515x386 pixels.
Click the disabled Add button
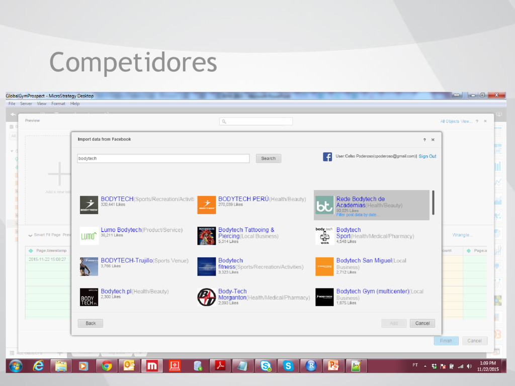394,323
